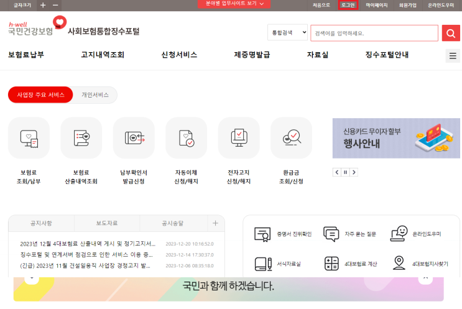Click the 검색어를 입력하세요 search field

374,33
